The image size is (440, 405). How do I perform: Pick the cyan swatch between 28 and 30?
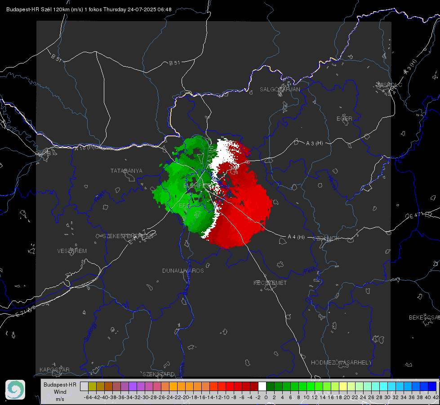[384, 386]
